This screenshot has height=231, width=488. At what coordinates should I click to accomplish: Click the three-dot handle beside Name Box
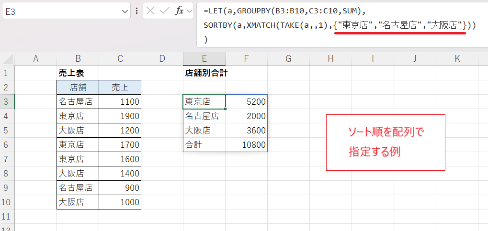136,11
